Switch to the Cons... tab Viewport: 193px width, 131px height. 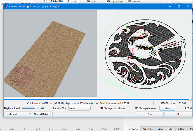(182, 129)
